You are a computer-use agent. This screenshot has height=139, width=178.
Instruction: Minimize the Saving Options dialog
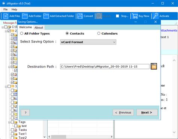(136, 22)
